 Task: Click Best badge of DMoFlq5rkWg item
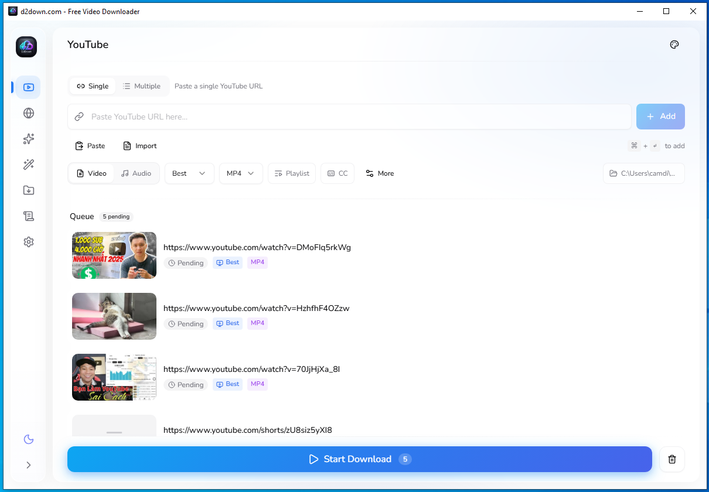[x=227, y=262]
